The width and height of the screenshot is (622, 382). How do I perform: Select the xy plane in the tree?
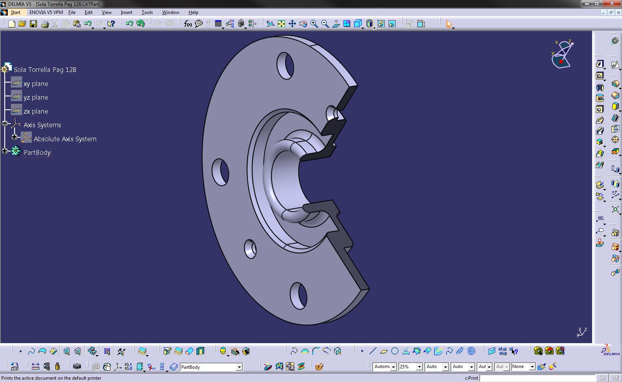[x=36, y=84]
